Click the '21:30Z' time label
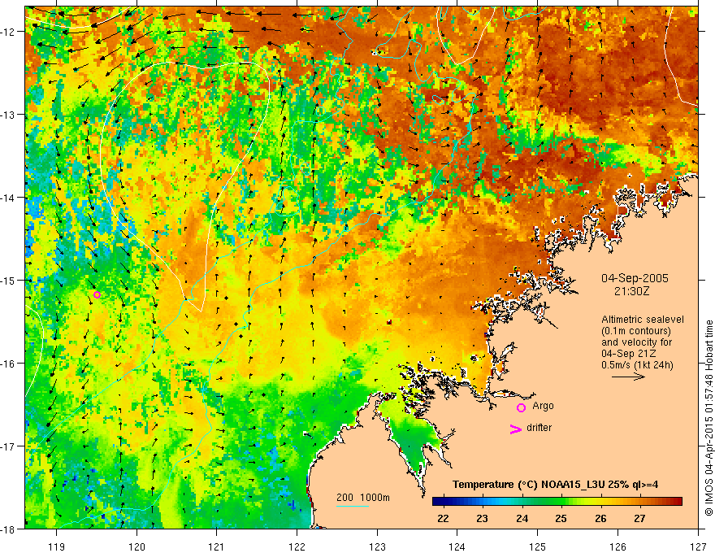The image size is (715, 553). point(631,291)
